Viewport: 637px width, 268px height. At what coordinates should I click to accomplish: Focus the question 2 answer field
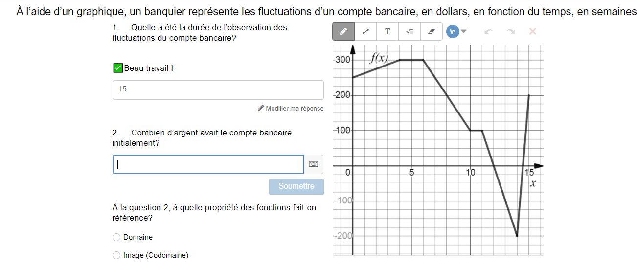pyautogui.click(x=208, y=164)
